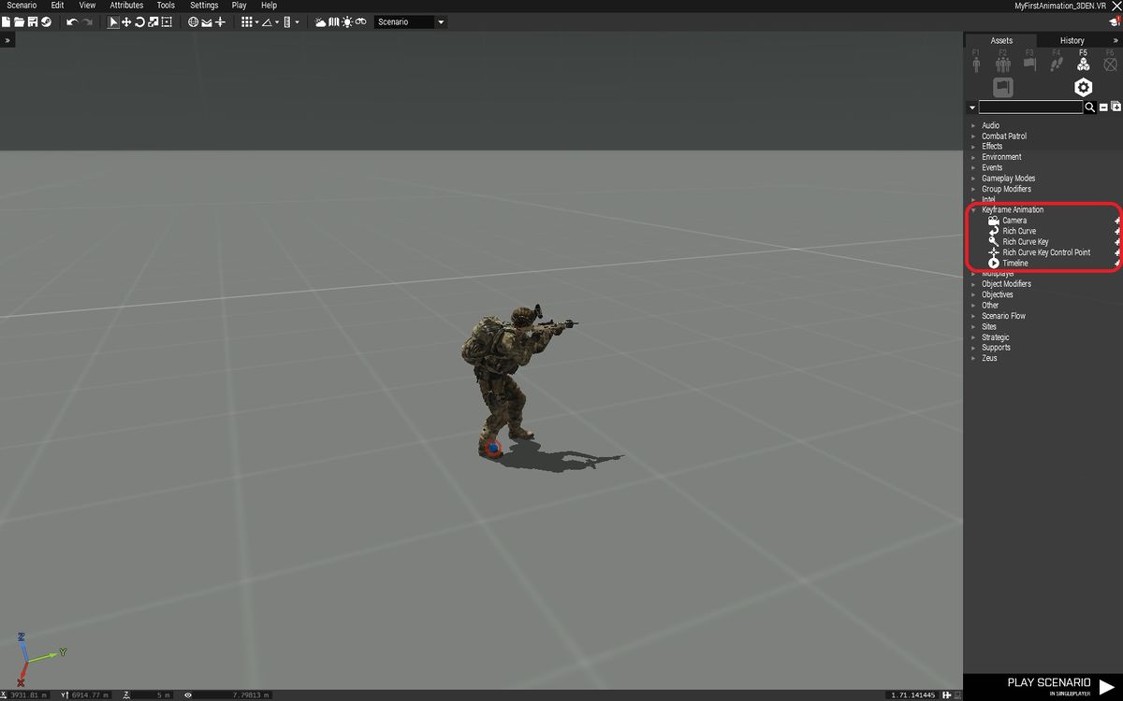Click the Assets search input field
Screen dimensions: 1123x701
click(x=1029, y=107)
